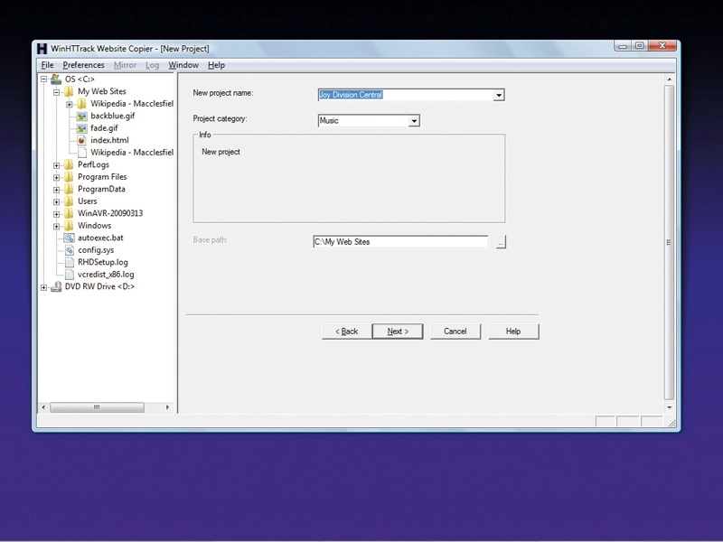
Task: Click the backblue.gif image file icon
Action: [x=81, y=117]
